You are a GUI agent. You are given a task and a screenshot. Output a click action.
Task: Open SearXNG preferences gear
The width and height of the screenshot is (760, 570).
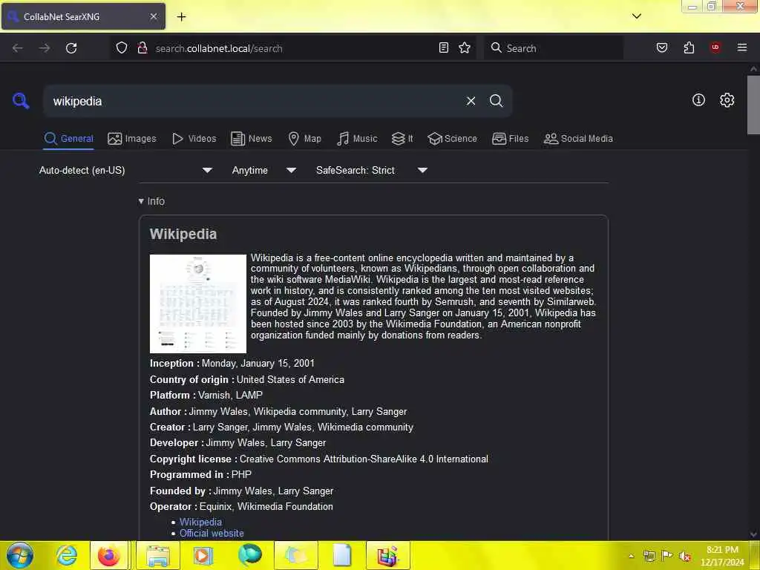pos(727,100)
